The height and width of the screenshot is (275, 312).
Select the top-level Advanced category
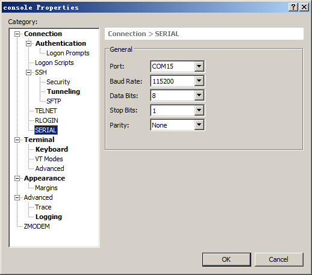click(38, 197)
